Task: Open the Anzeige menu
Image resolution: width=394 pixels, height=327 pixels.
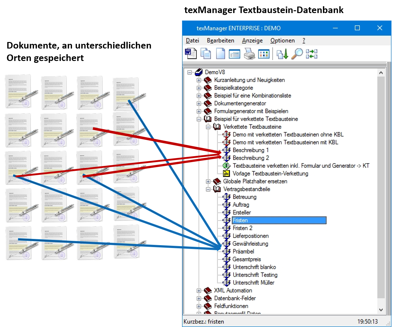Action: [x=252, y=40]
